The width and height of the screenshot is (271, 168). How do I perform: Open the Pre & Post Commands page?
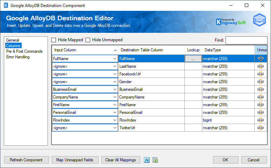(x=24, y=51)
